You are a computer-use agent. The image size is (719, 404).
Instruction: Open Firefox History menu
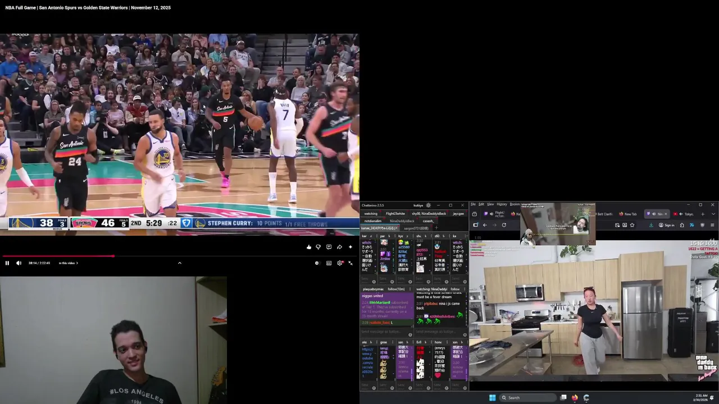[x=502, y=204]
